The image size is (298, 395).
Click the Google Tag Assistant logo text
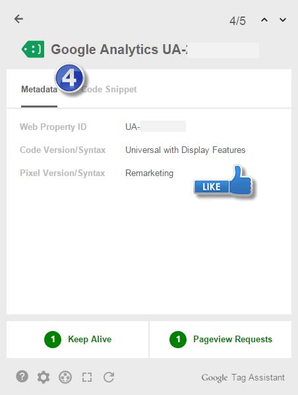click(243, 378)
